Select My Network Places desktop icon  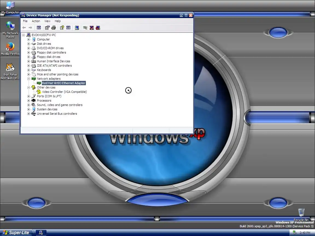click(x=10, y=29)
